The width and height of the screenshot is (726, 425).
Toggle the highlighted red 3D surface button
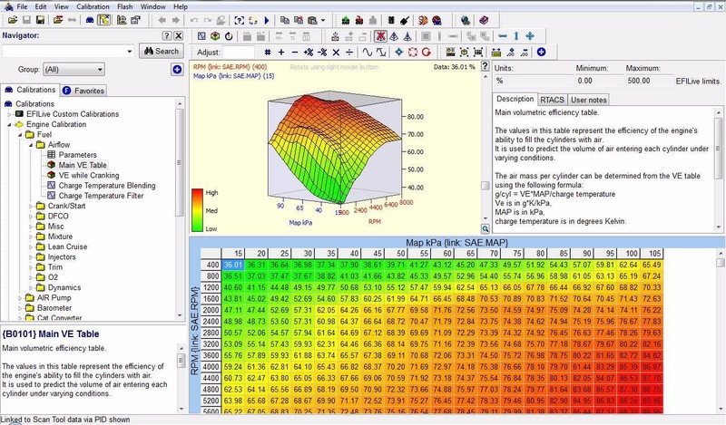382,36
